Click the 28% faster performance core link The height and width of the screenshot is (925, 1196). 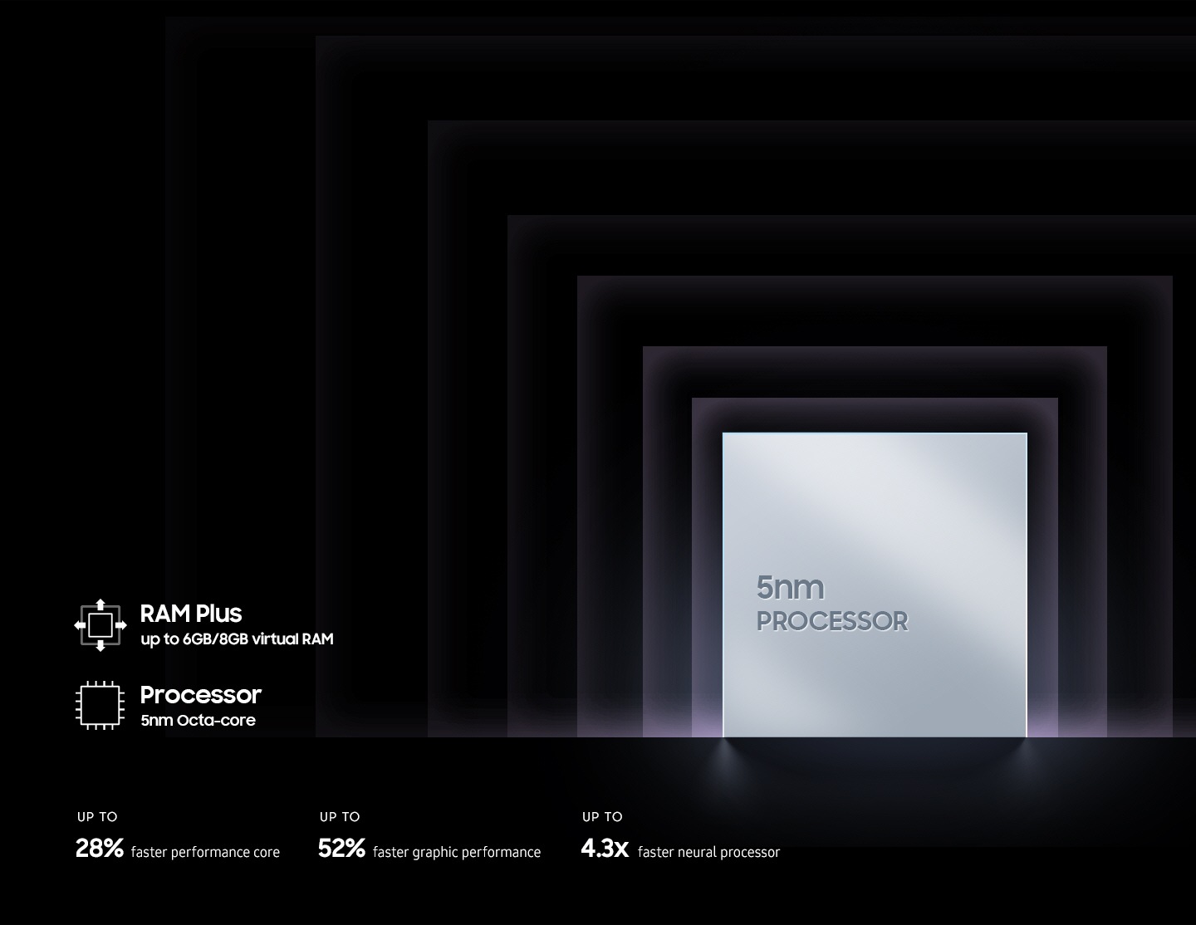[178, 849]
